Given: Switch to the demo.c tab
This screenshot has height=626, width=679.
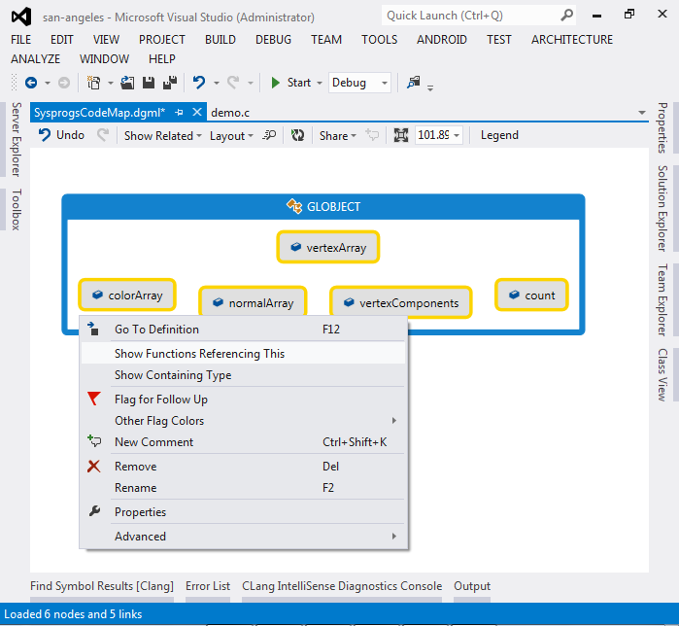Looking at the screenshot, I should pyautogui.click(x=230, y=113).
